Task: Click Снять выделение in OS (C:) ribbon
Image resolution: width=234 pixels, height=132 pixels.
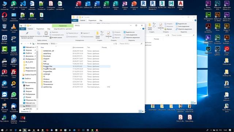Action: (130, 35)
